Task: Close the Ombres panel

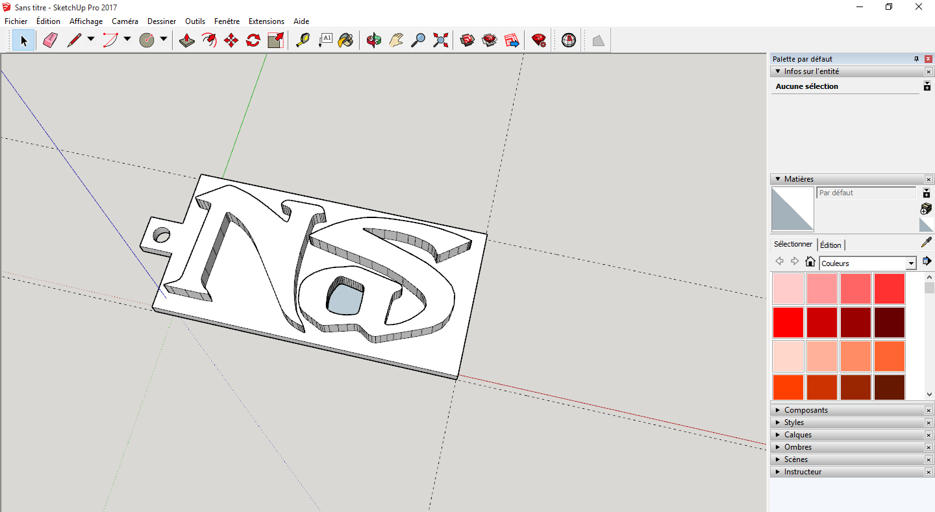Action: click(929, 447)
